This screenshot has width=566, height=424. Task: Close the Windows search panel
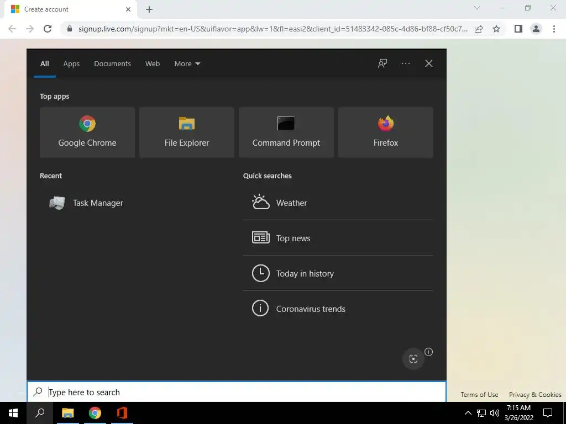pyautogui.click(x=429, y=64)
